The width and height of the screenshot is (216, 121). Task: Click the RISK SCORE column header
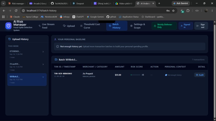(137, 67)
